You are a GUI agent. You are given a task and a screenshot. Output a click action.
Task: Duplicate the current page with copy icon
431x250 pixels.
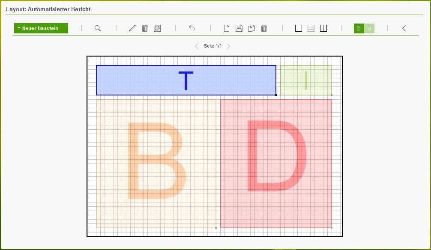click(251, 28)
